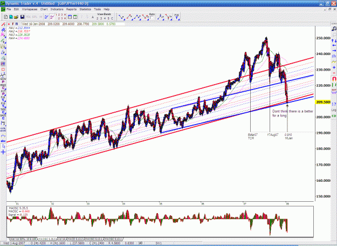Toggle the R button above chart
337x246 pixels.
coord(17,24)
